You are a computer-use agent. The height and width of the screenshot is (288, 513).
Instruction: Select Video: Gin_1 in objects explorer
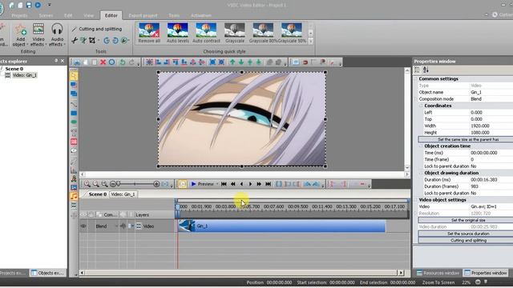25,75
